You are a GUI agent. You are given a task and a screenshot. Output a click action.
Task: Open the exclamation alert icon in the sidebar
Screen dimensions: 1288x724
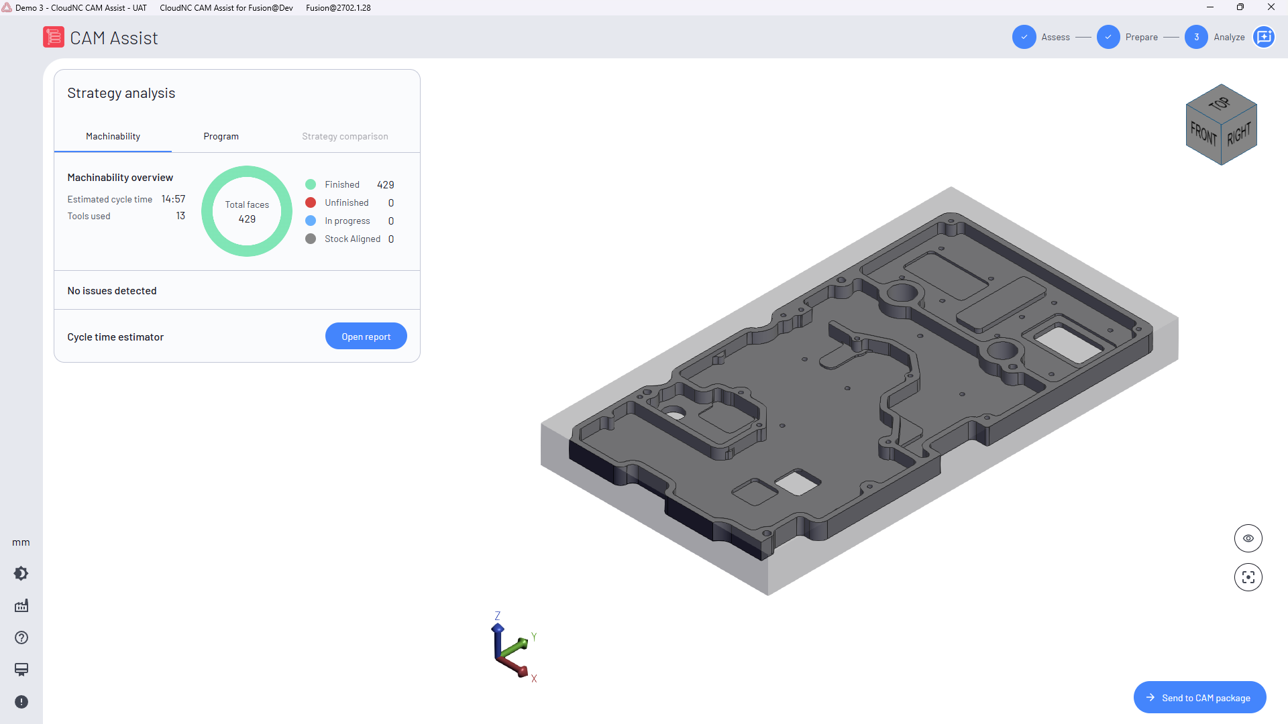pyautogui.click(x=21, y=702)
